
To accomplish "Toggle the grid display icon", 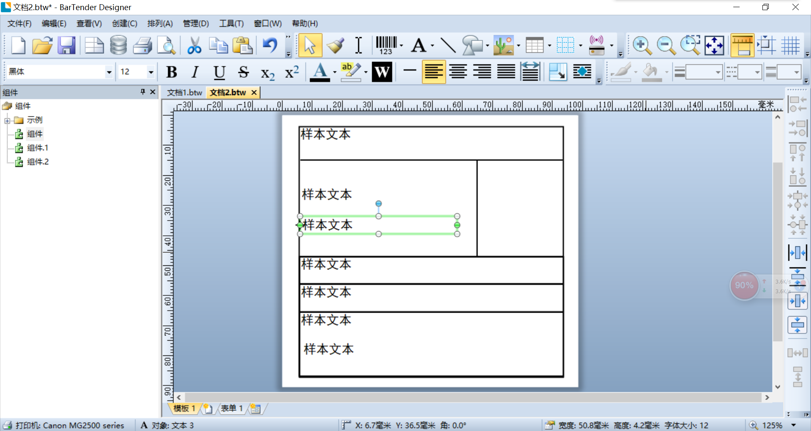I will [790, 45].
